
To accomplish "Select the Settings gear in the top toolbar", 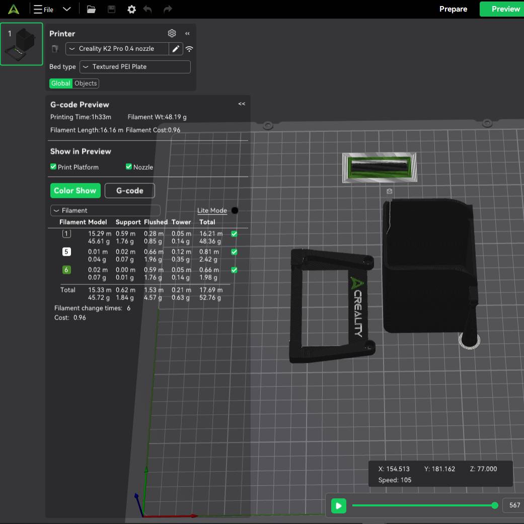I will (x=131, y=9).
